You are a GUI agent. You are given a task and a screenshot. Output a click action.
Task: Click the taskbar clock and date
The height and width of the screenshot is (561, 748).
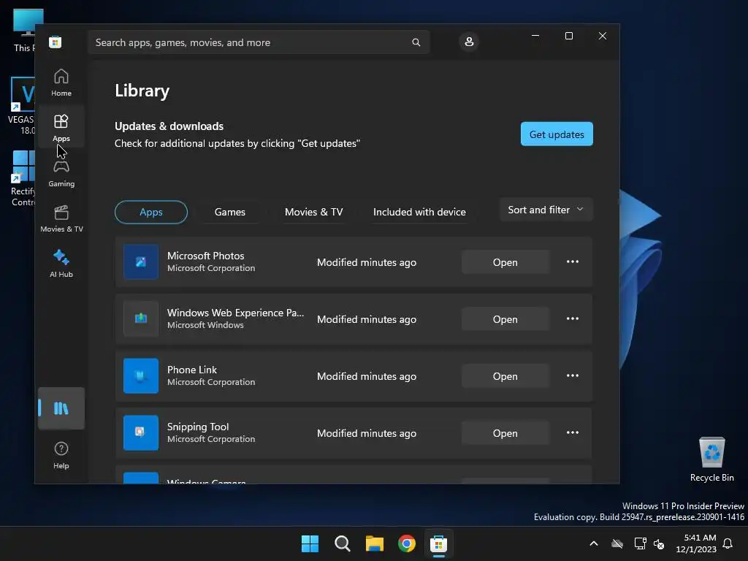696,543
